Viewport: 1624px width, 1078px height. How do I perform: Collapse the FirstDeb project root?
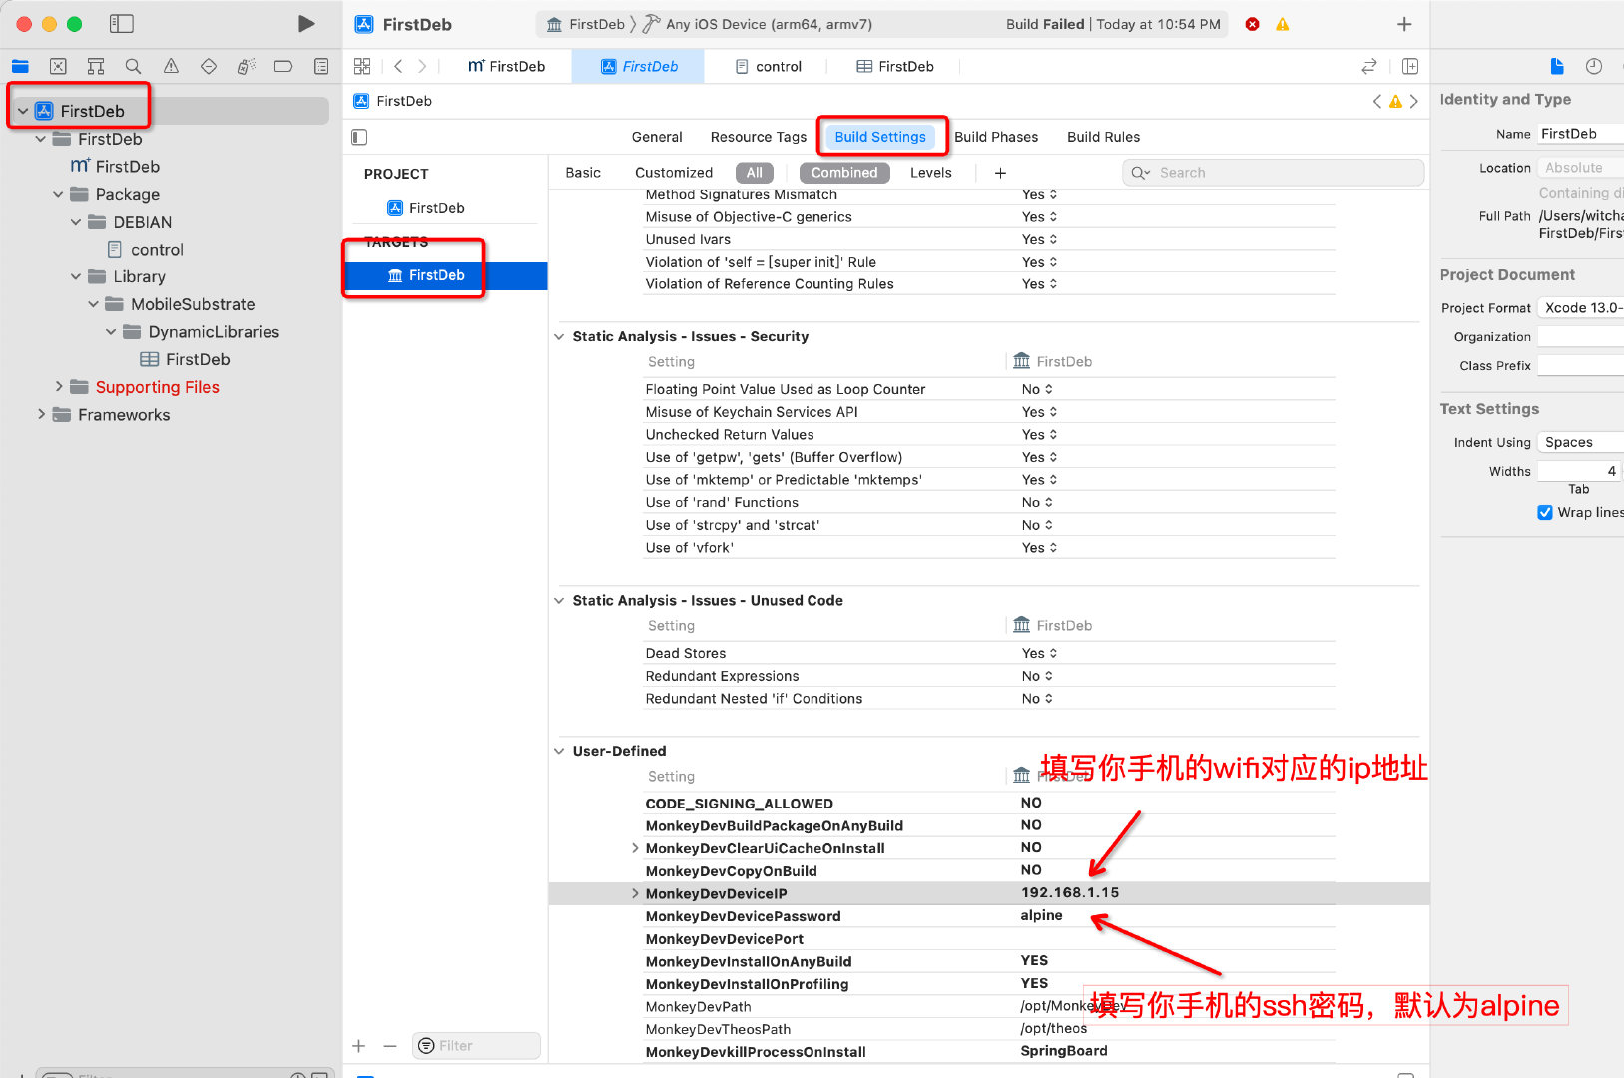click(23, 111)
